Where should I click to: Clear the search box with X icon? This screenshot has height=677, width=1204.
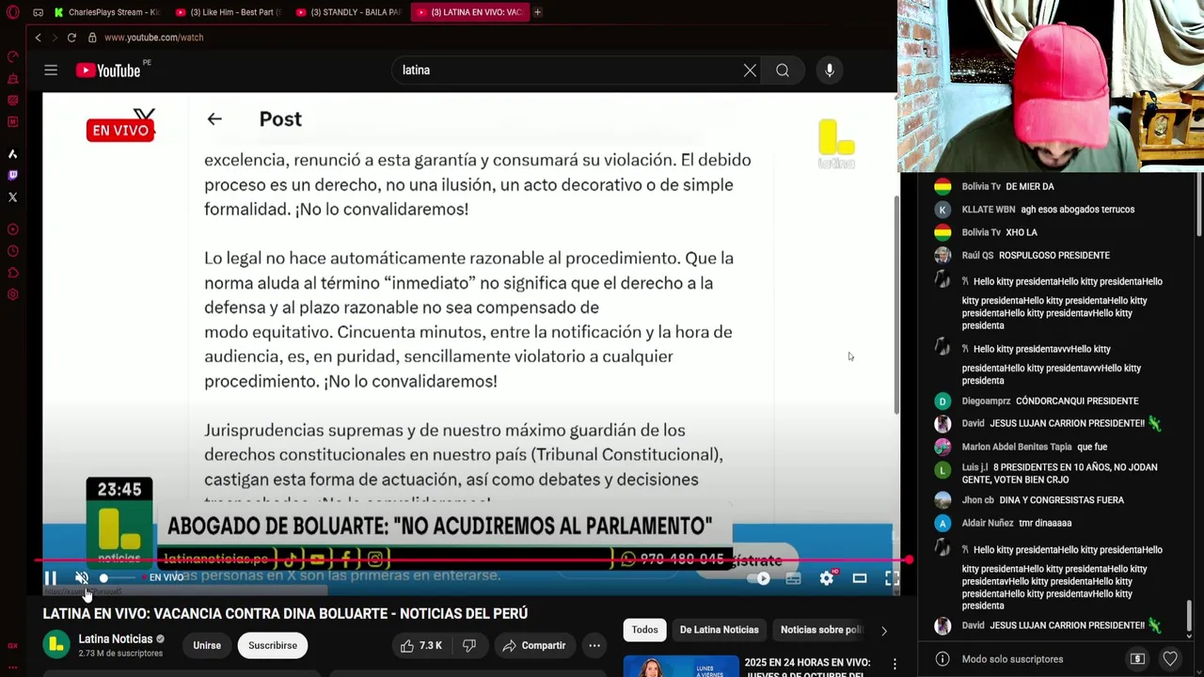750,71
